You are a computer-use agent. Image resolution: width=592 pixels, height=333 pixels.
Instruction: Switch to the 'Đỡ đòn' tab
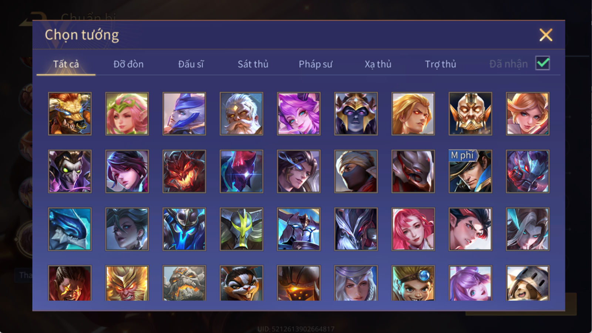pos(128,64)
